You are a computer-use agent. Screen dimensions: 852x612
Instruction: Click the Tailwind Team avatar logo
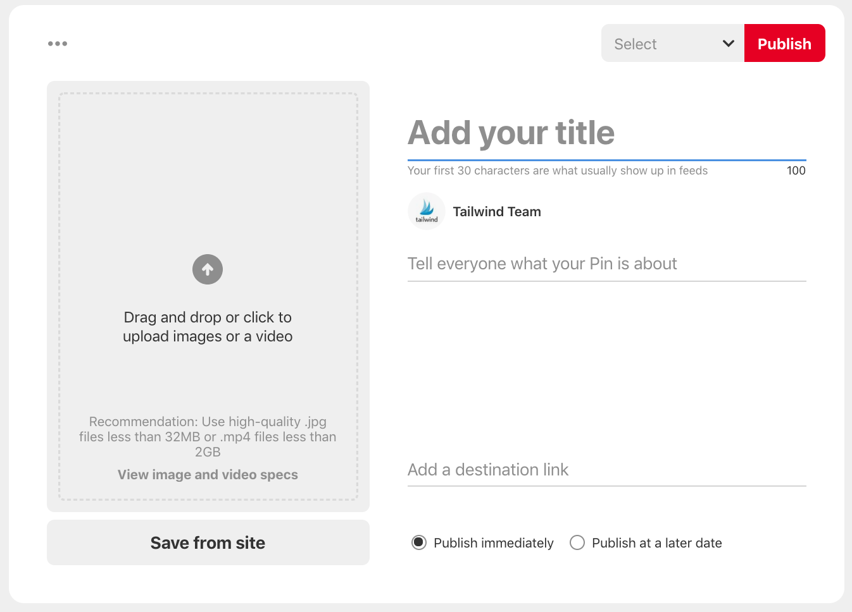pos(427,211)
